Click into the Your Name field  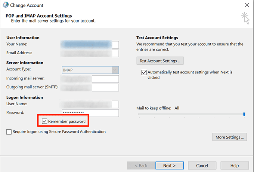tap(90, 45)
